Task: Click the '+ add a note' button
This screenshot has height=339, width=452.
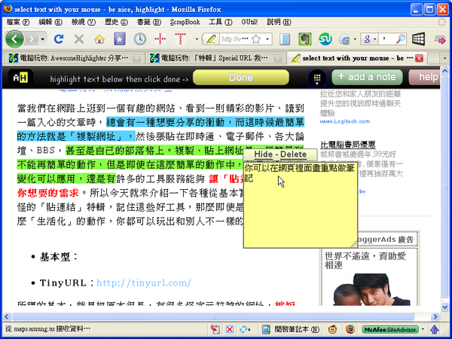Action: [x=367, y=78]
